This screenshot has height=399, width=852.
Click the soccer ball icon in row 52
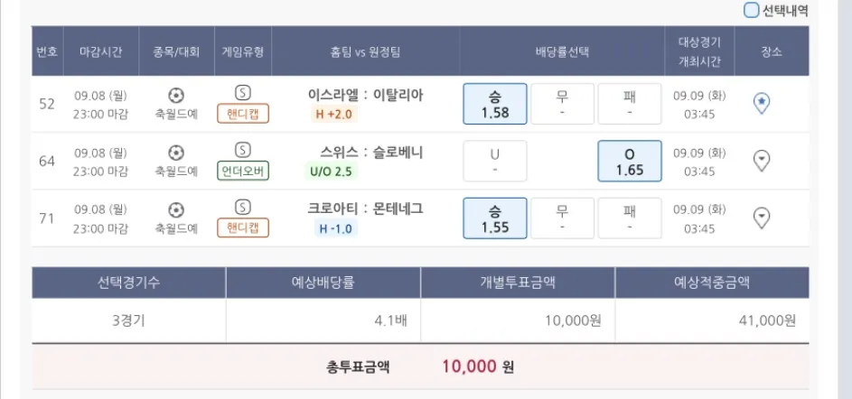tap(176, 95)
